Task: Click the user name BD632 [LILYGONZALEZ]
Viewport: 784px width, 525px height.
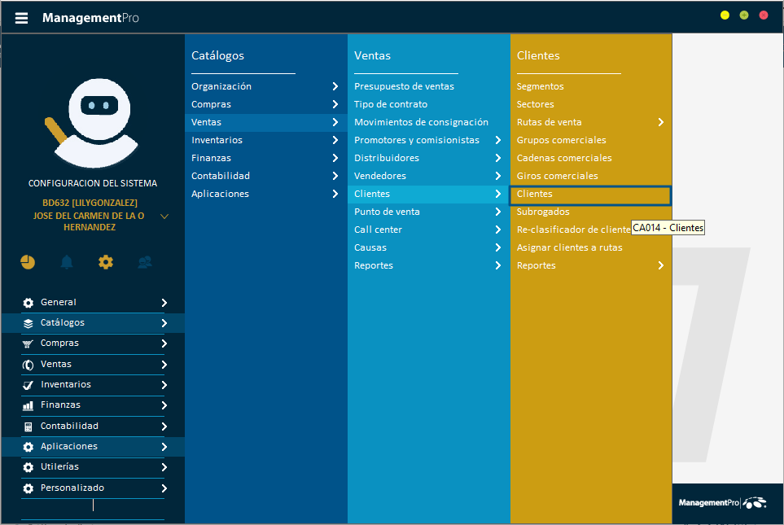Action: 90,203
